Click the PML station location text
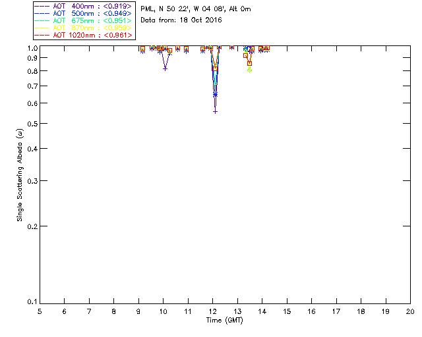 196,9
